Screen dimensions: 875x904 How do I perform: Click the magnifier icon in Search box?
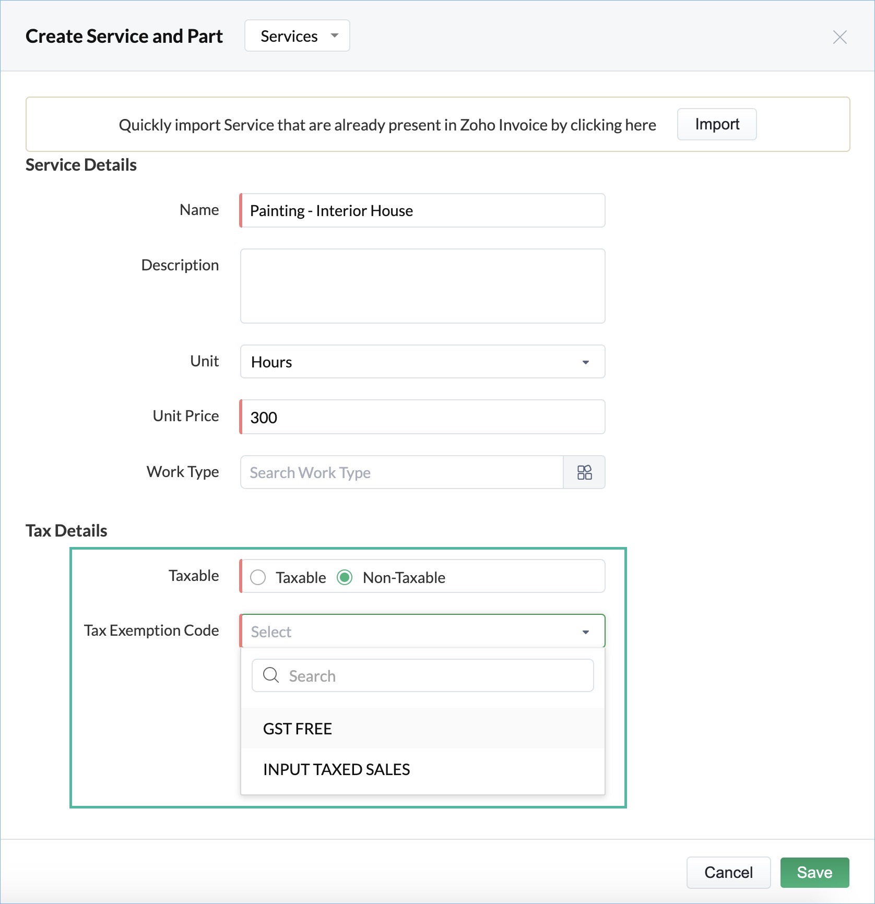271,675
